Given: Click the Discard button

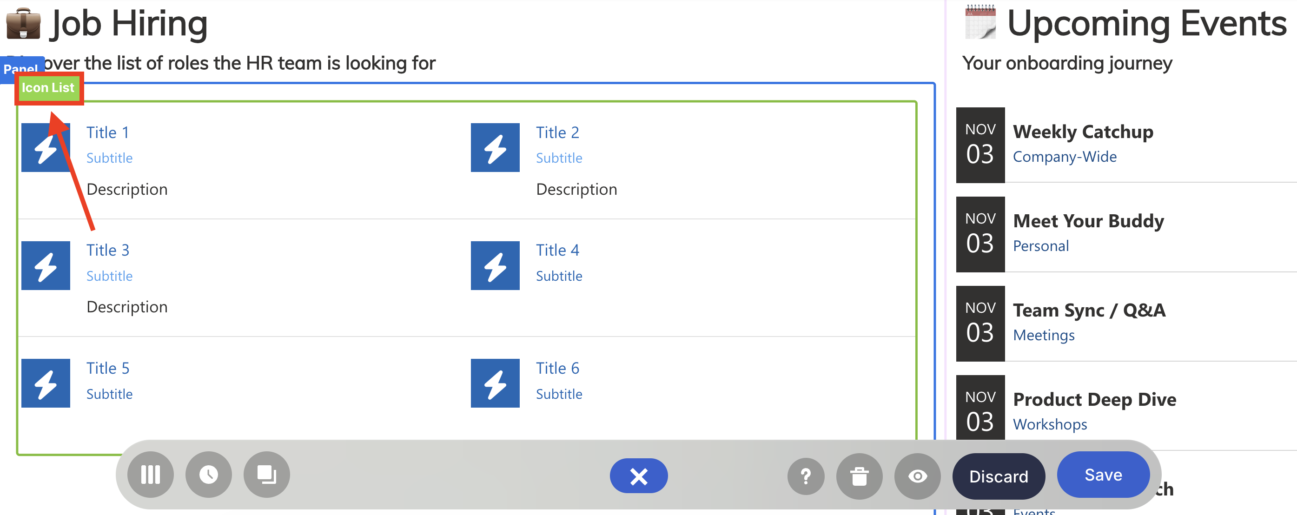Looking at the screenshot, I should (999, 476).
